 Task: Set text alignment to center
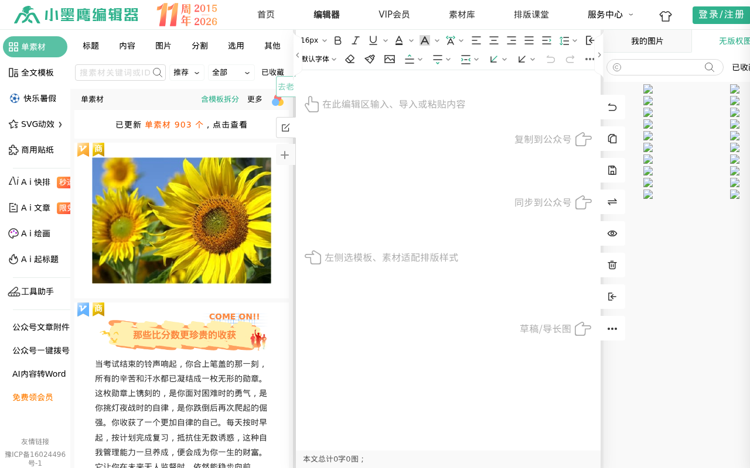(494, 40)
